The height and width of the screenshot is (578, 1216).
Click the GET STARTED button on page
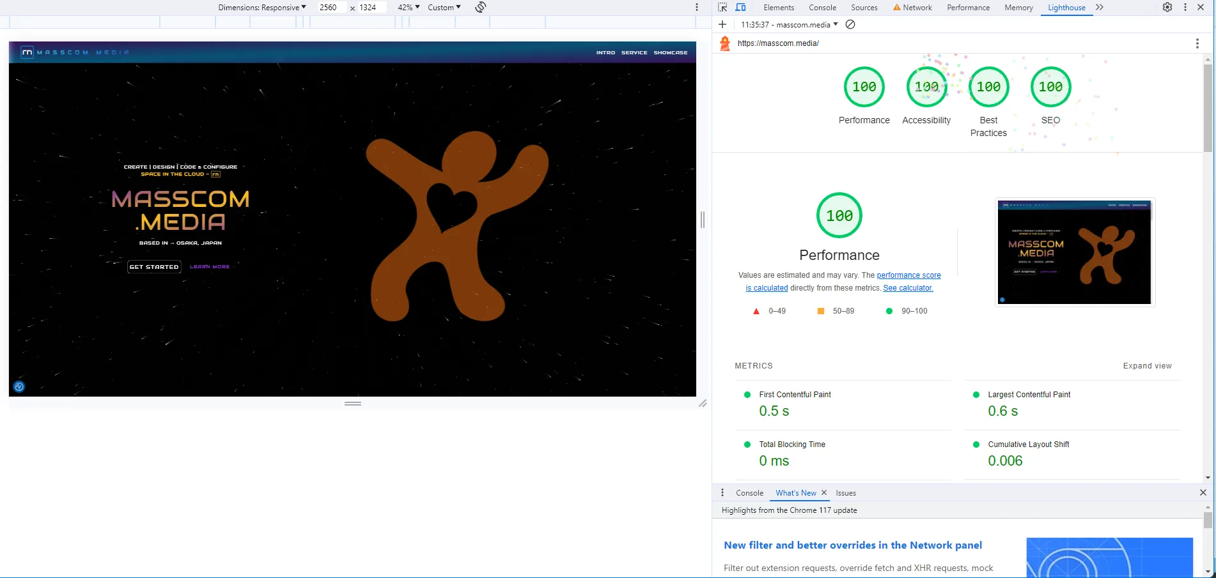tap(154, 267)
